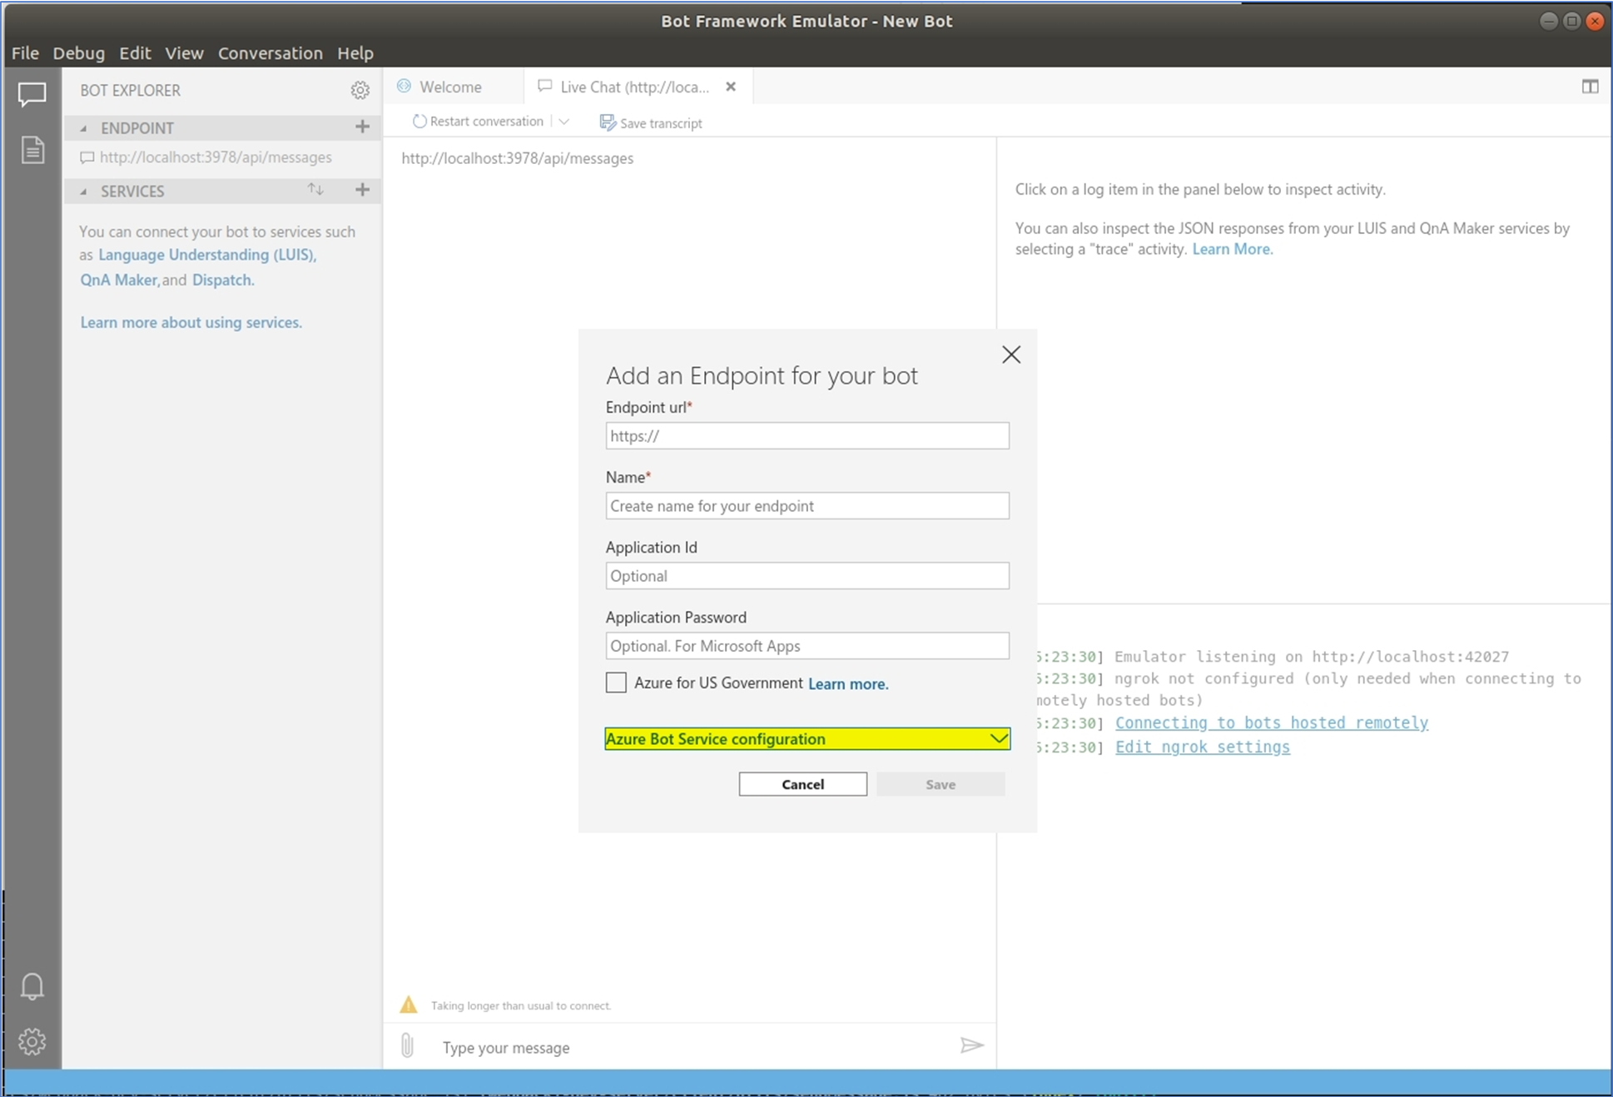
Task: Click 'Taking longer than usual to connect' message
Action: 521,1005
